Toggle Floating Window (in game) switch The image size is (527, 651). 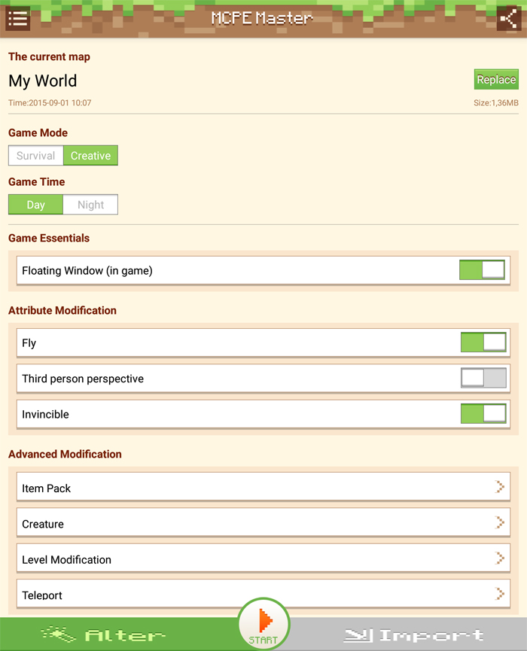pos(482,270)
